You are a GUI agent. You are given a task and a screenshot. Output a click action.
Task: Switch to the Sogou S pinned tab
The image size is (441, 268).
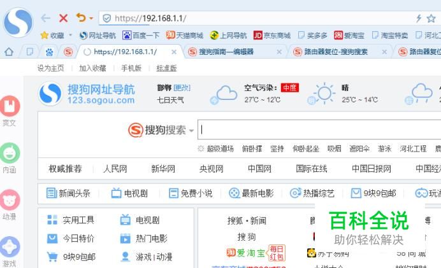[68, 52]
